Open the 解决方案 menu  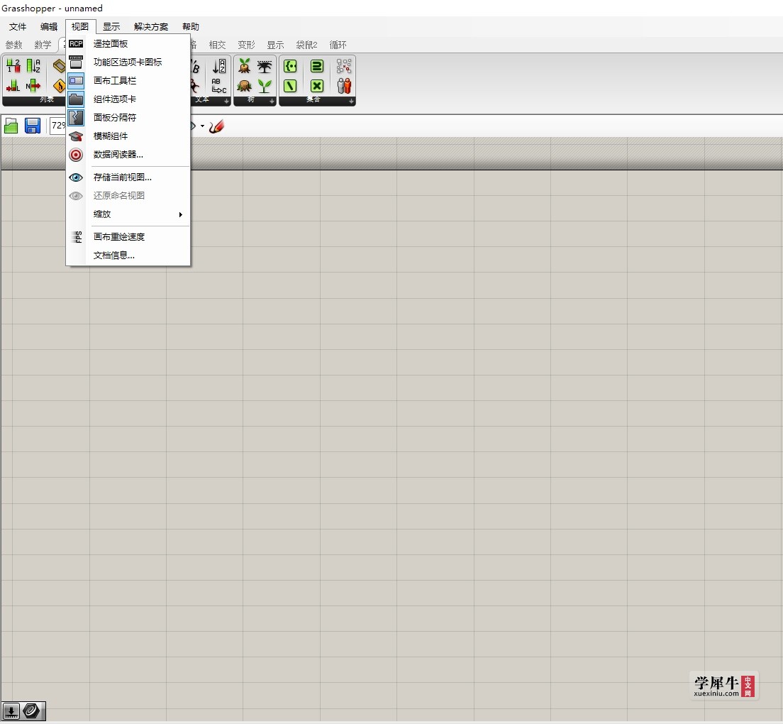tap(151, 26)
